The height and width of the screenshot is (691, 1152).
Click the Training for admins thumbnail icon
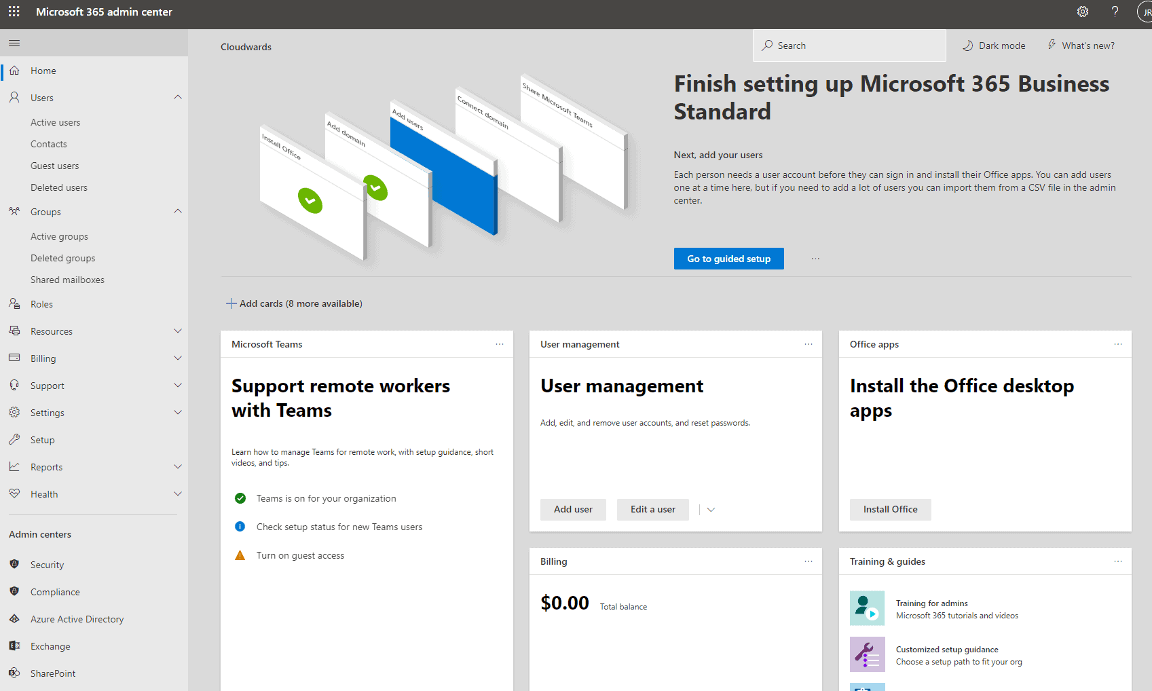(x=867, y=608)
